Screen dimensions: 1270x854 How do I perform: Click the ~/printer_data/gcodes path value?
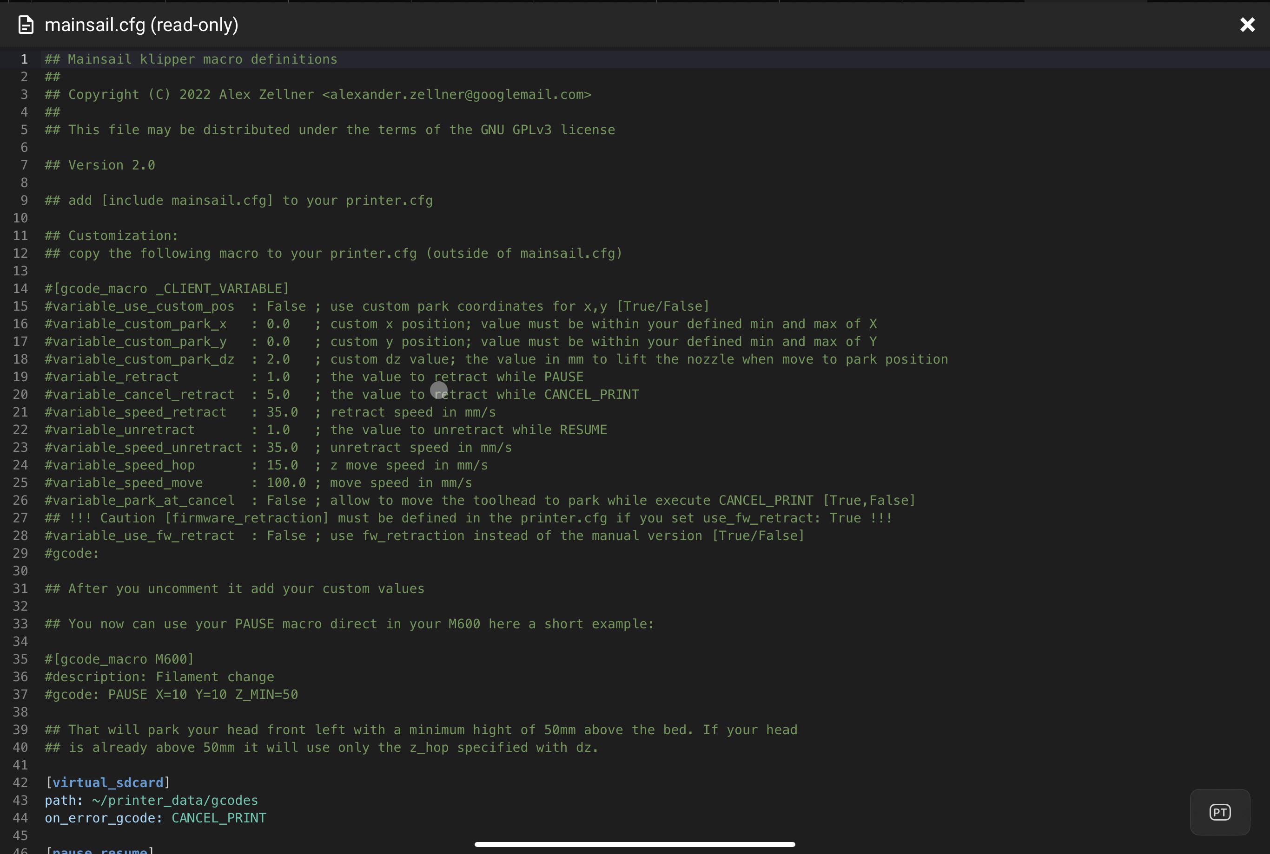click(174, 800)
